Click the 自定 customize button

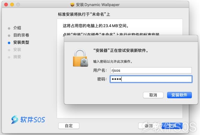[69, 126]
